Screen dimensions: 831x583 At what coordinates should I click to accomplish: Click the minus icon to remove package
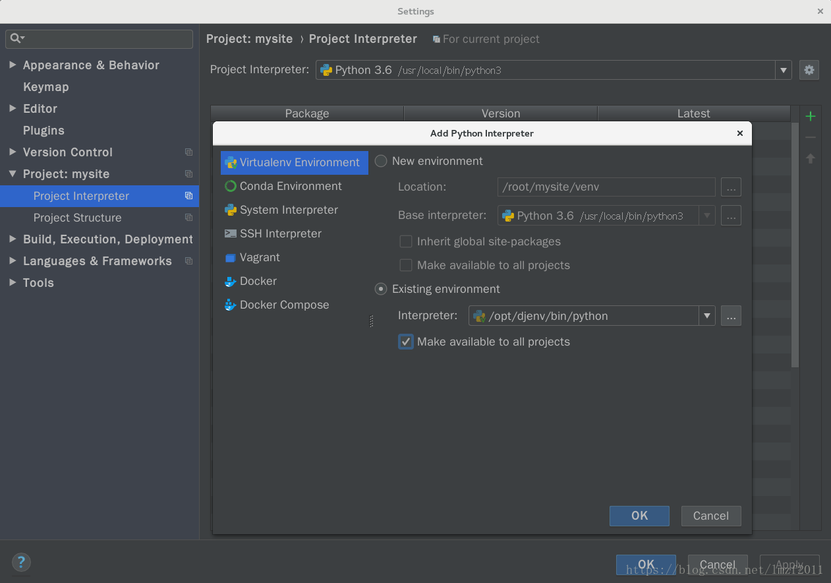(811, 137)
